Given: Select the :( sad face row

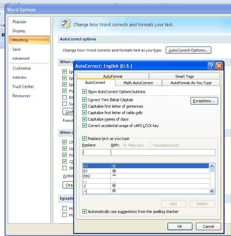Looking at the screenshot, I should point(146,186).
